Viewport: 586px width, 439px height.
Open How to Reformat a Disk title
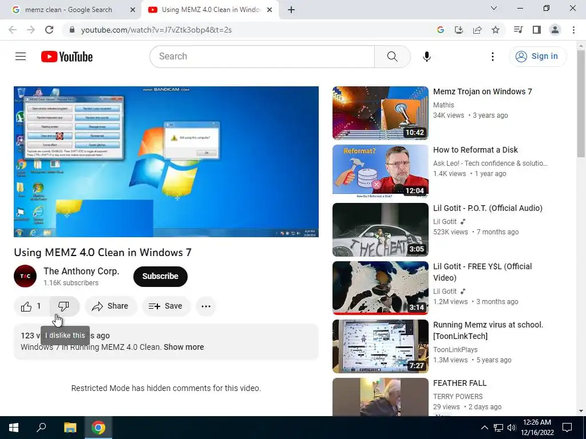tap(476, 150)
